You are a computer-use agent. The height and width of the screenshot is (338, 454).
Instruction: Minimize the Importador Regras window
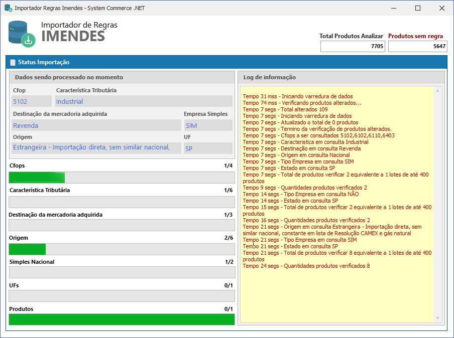[393, 8]
